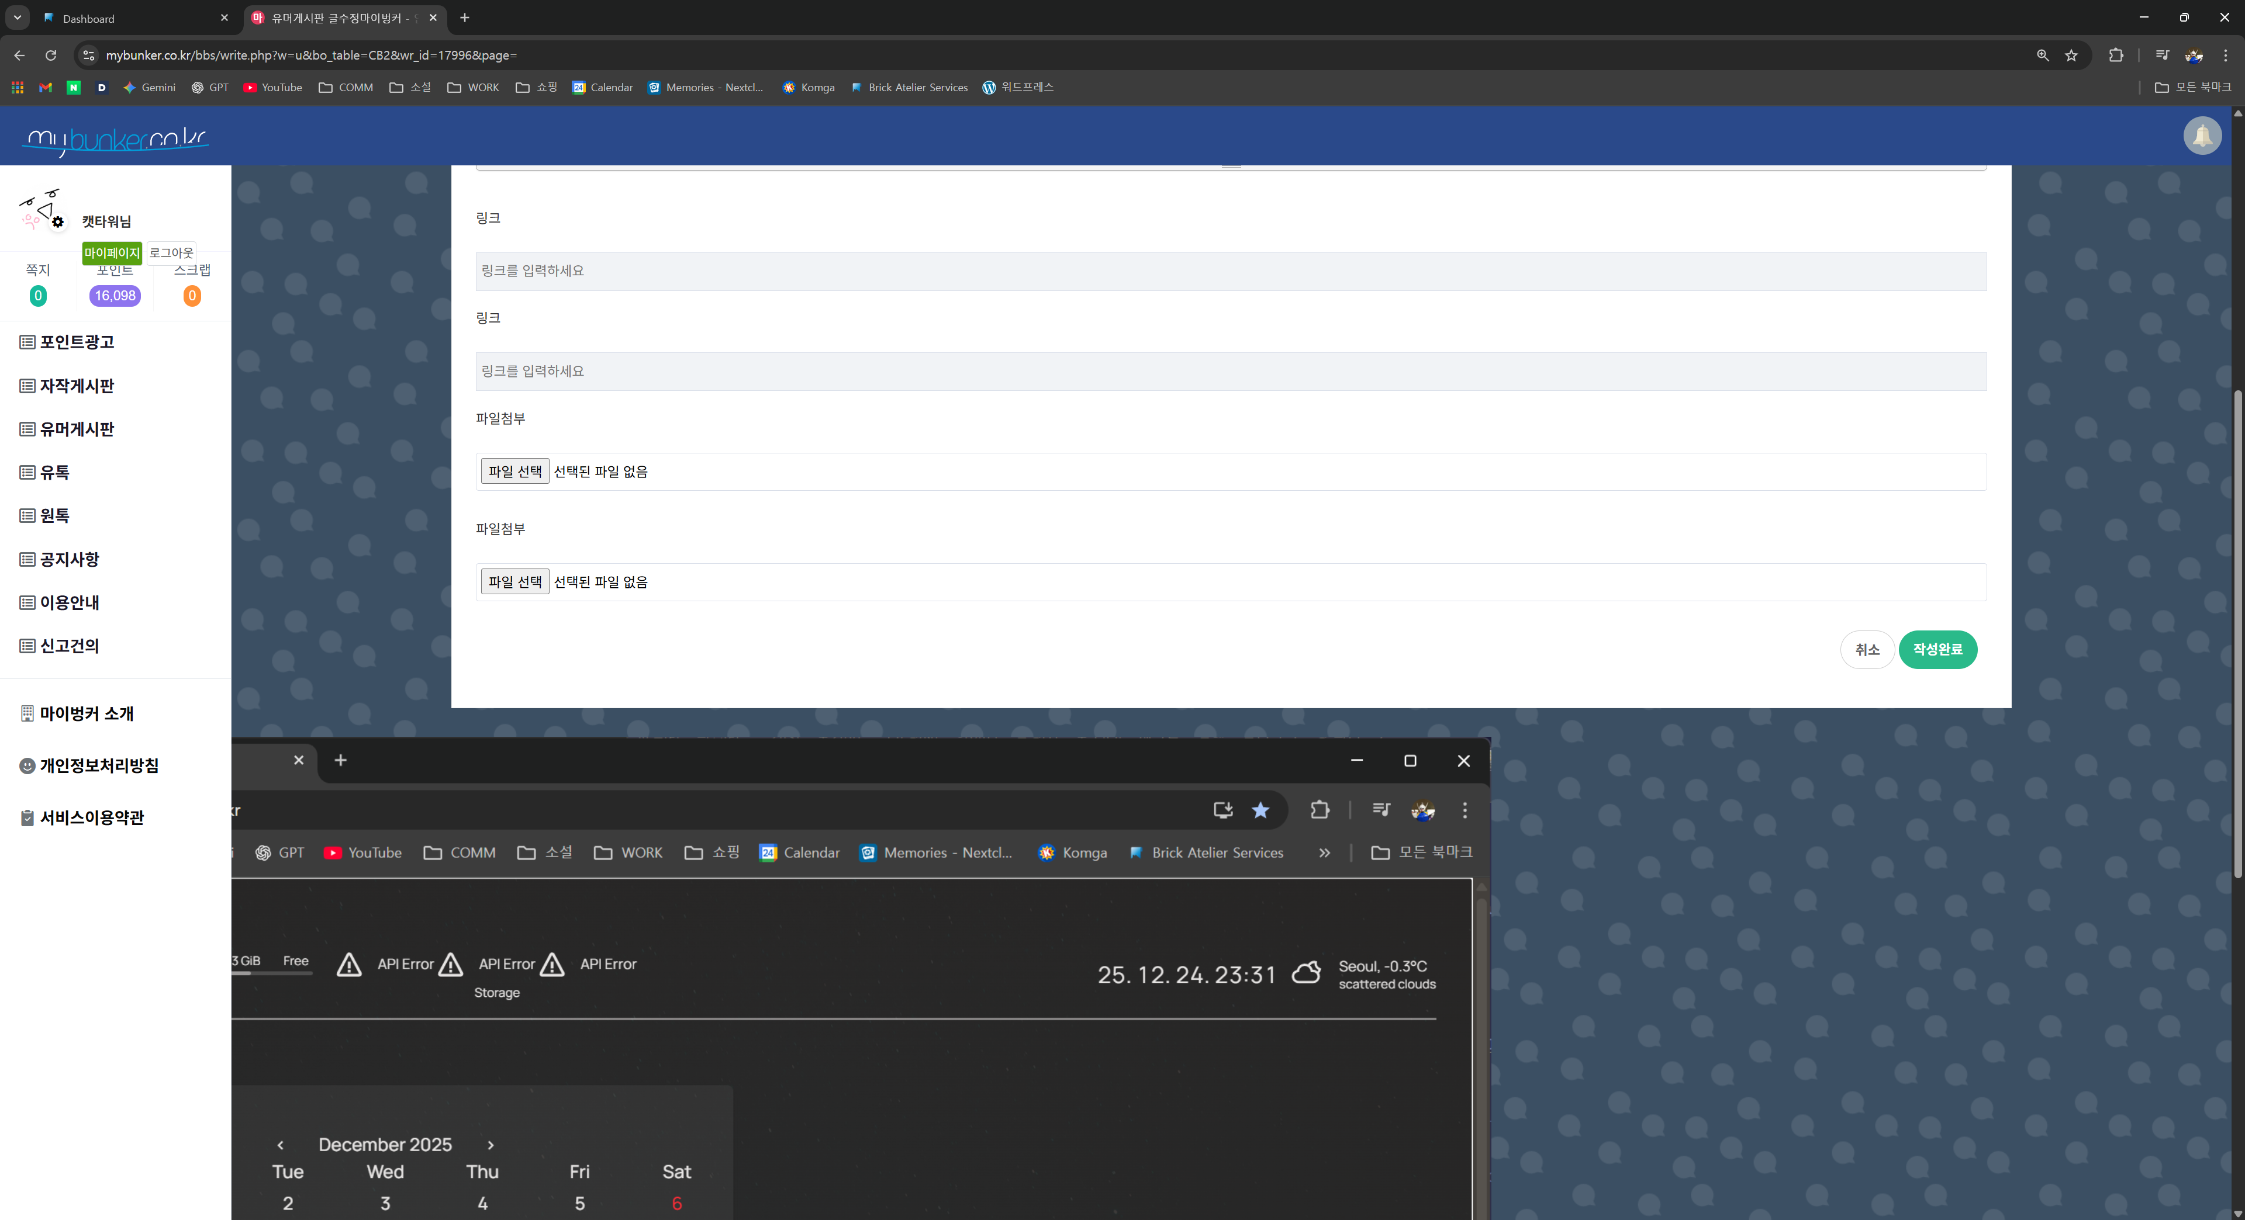The image size is (2245, 1220).
Task: Click the 취소 cancel button
Action: tap(1867, 650)
